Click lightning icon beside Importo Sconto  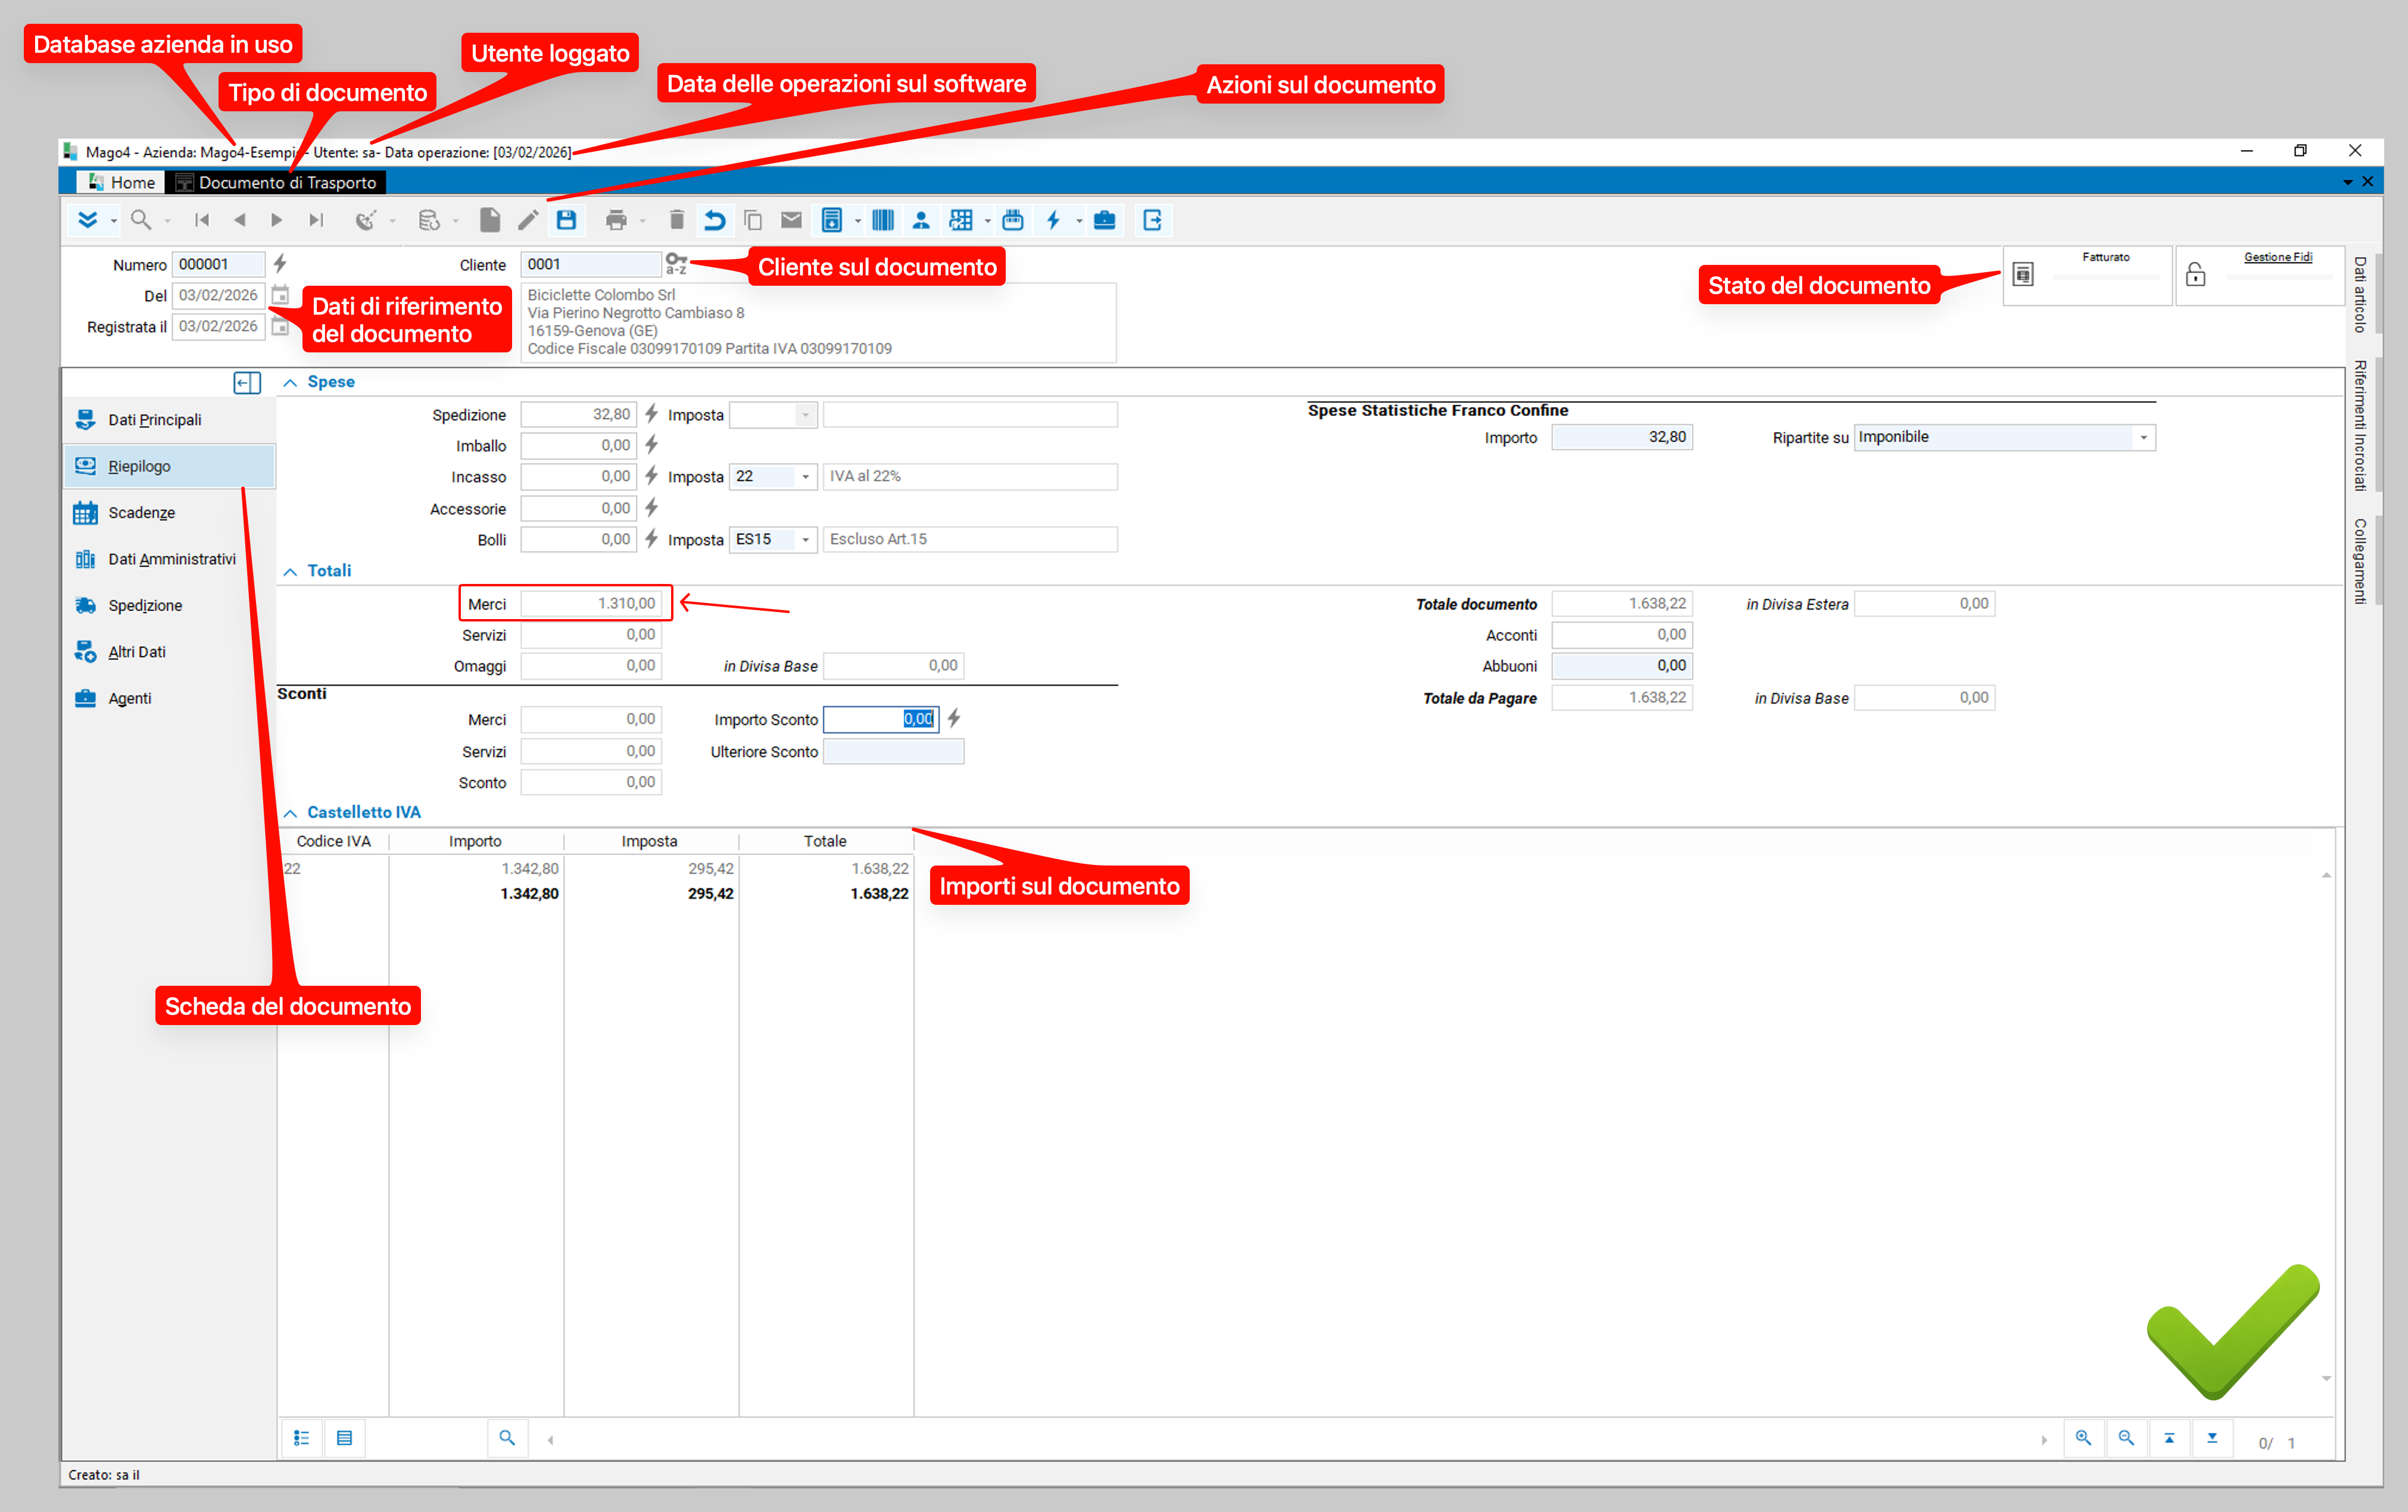click(954, 718)
